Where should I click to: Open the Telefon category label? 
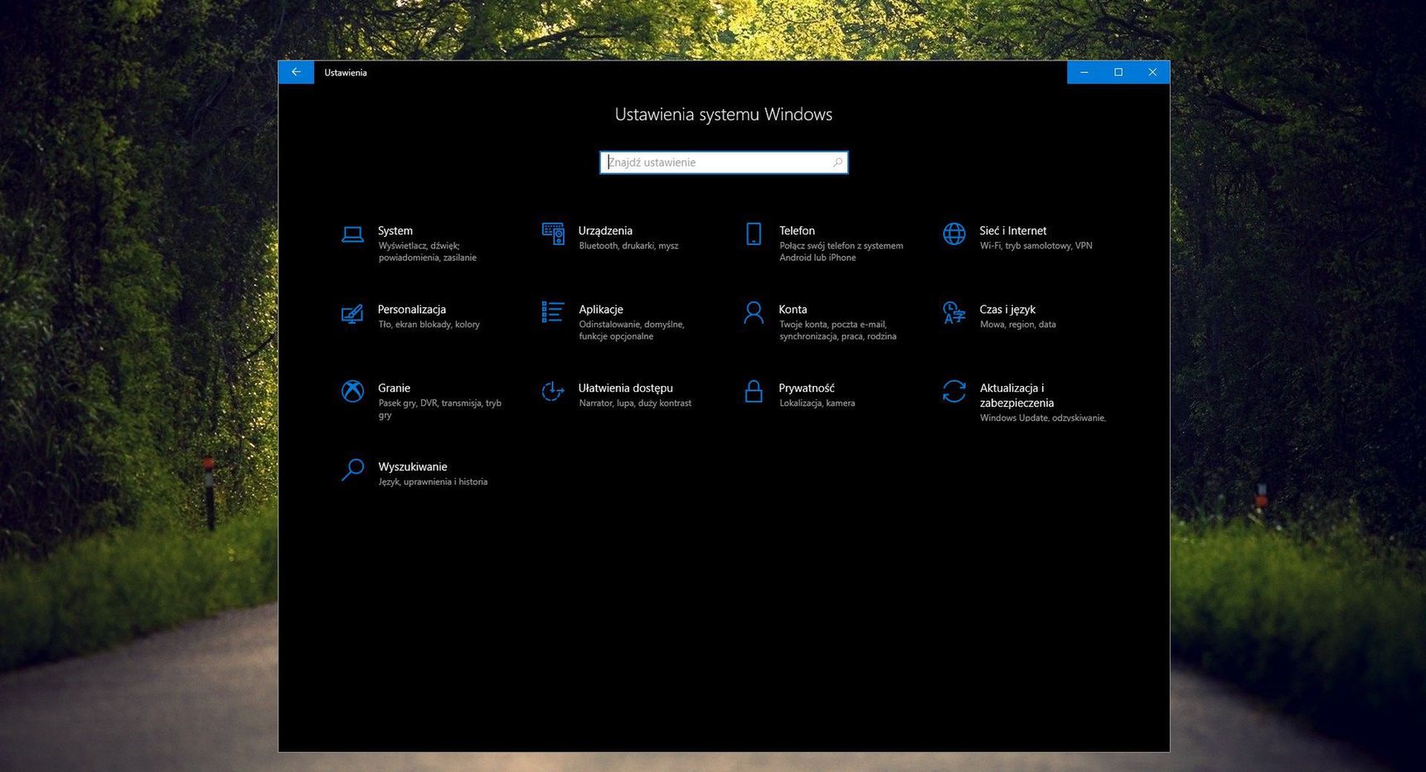point(797,231)
